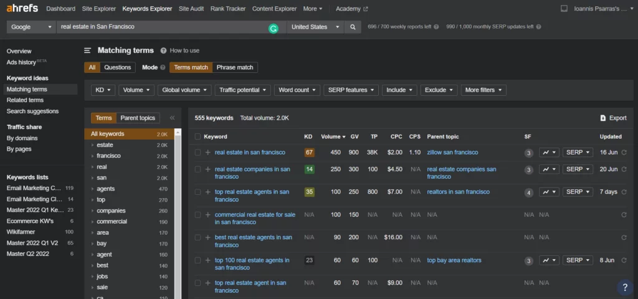
Task: Refresh the row updated 16 Jun
Action: [624, 153]
